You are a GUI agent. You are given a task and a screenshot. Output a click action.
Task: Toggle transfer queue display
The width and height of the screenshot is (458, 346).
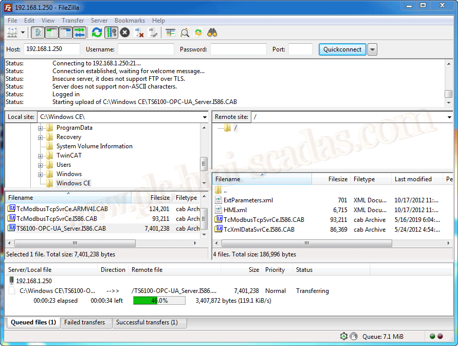tap(79, 33)
